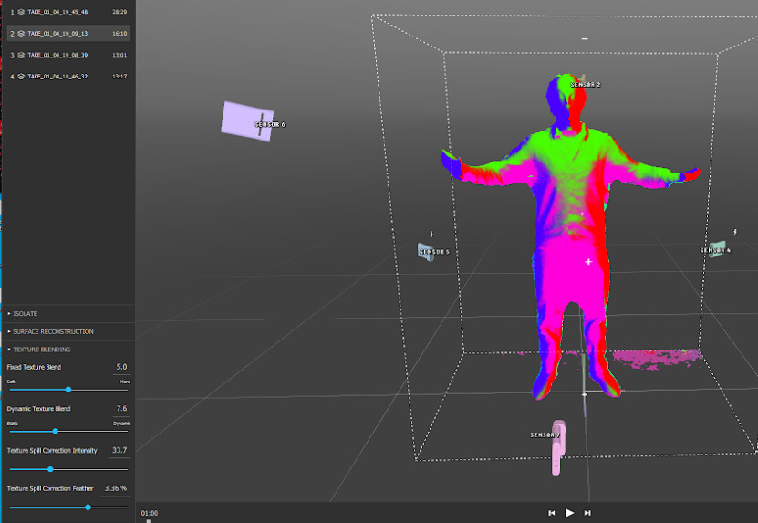Expand the Surface Reconstruction section
Image resolution: width=758 pixels, height=523 pixels.
(x=53, y=331)
